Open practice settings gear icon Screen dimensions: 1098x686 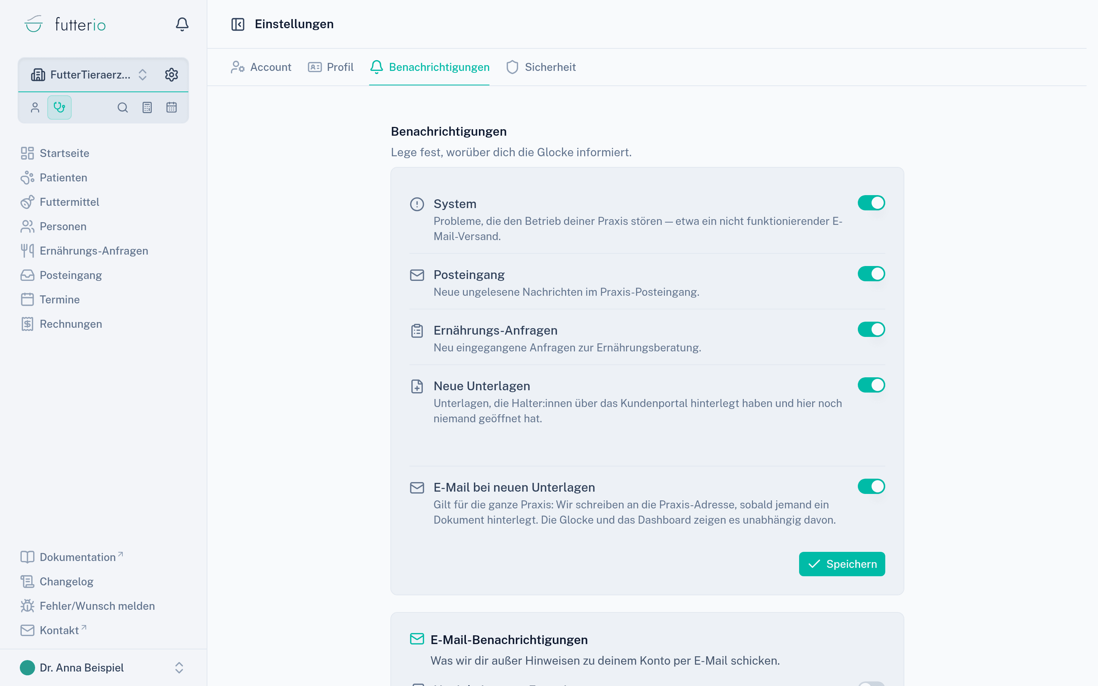pyautogui.click(x=172, y=75)
